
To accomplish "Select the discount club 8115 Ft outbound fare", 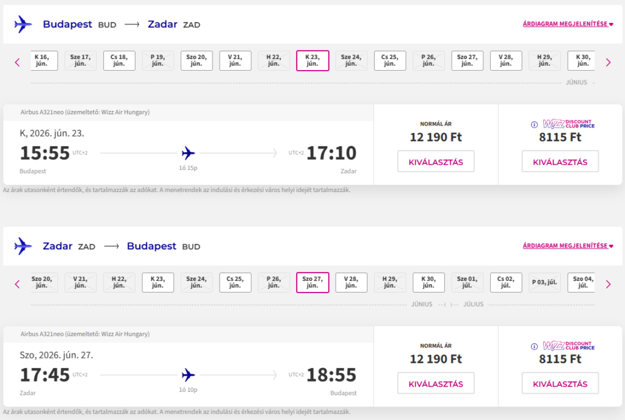I will (560, 162).
